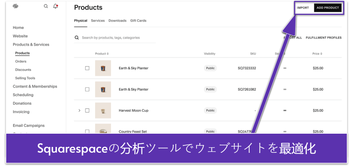This screenshot has width=353, height=166.
Task: Open Website in the sidebar
Action: coord(20,36)
